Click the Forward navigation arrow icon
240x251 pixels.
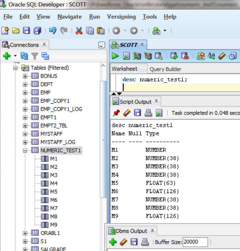134,30
